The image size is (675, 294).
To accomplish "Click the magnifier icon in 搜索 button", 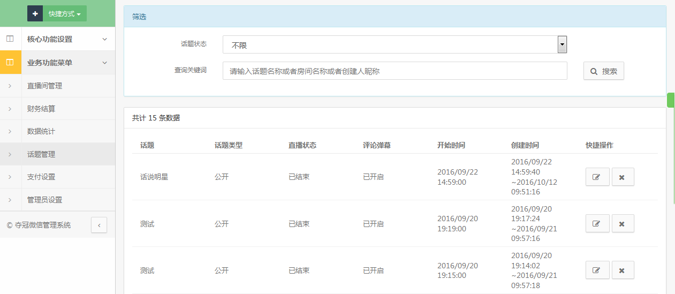I will (x=594, y=71).
